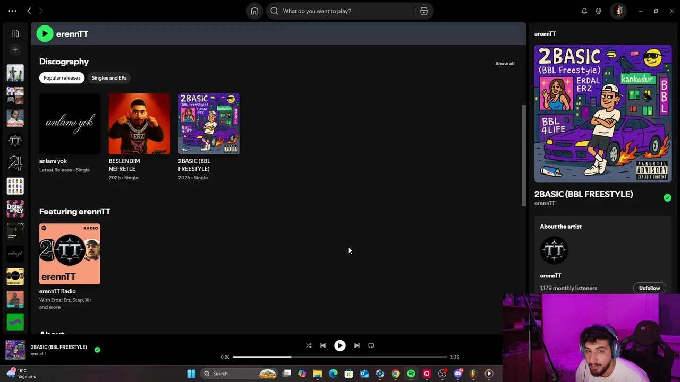680x382 pixels.
Task: Toggle the green saved checkmark in the bottom bar
Action: pyautogui.click(x=97, y=350)
